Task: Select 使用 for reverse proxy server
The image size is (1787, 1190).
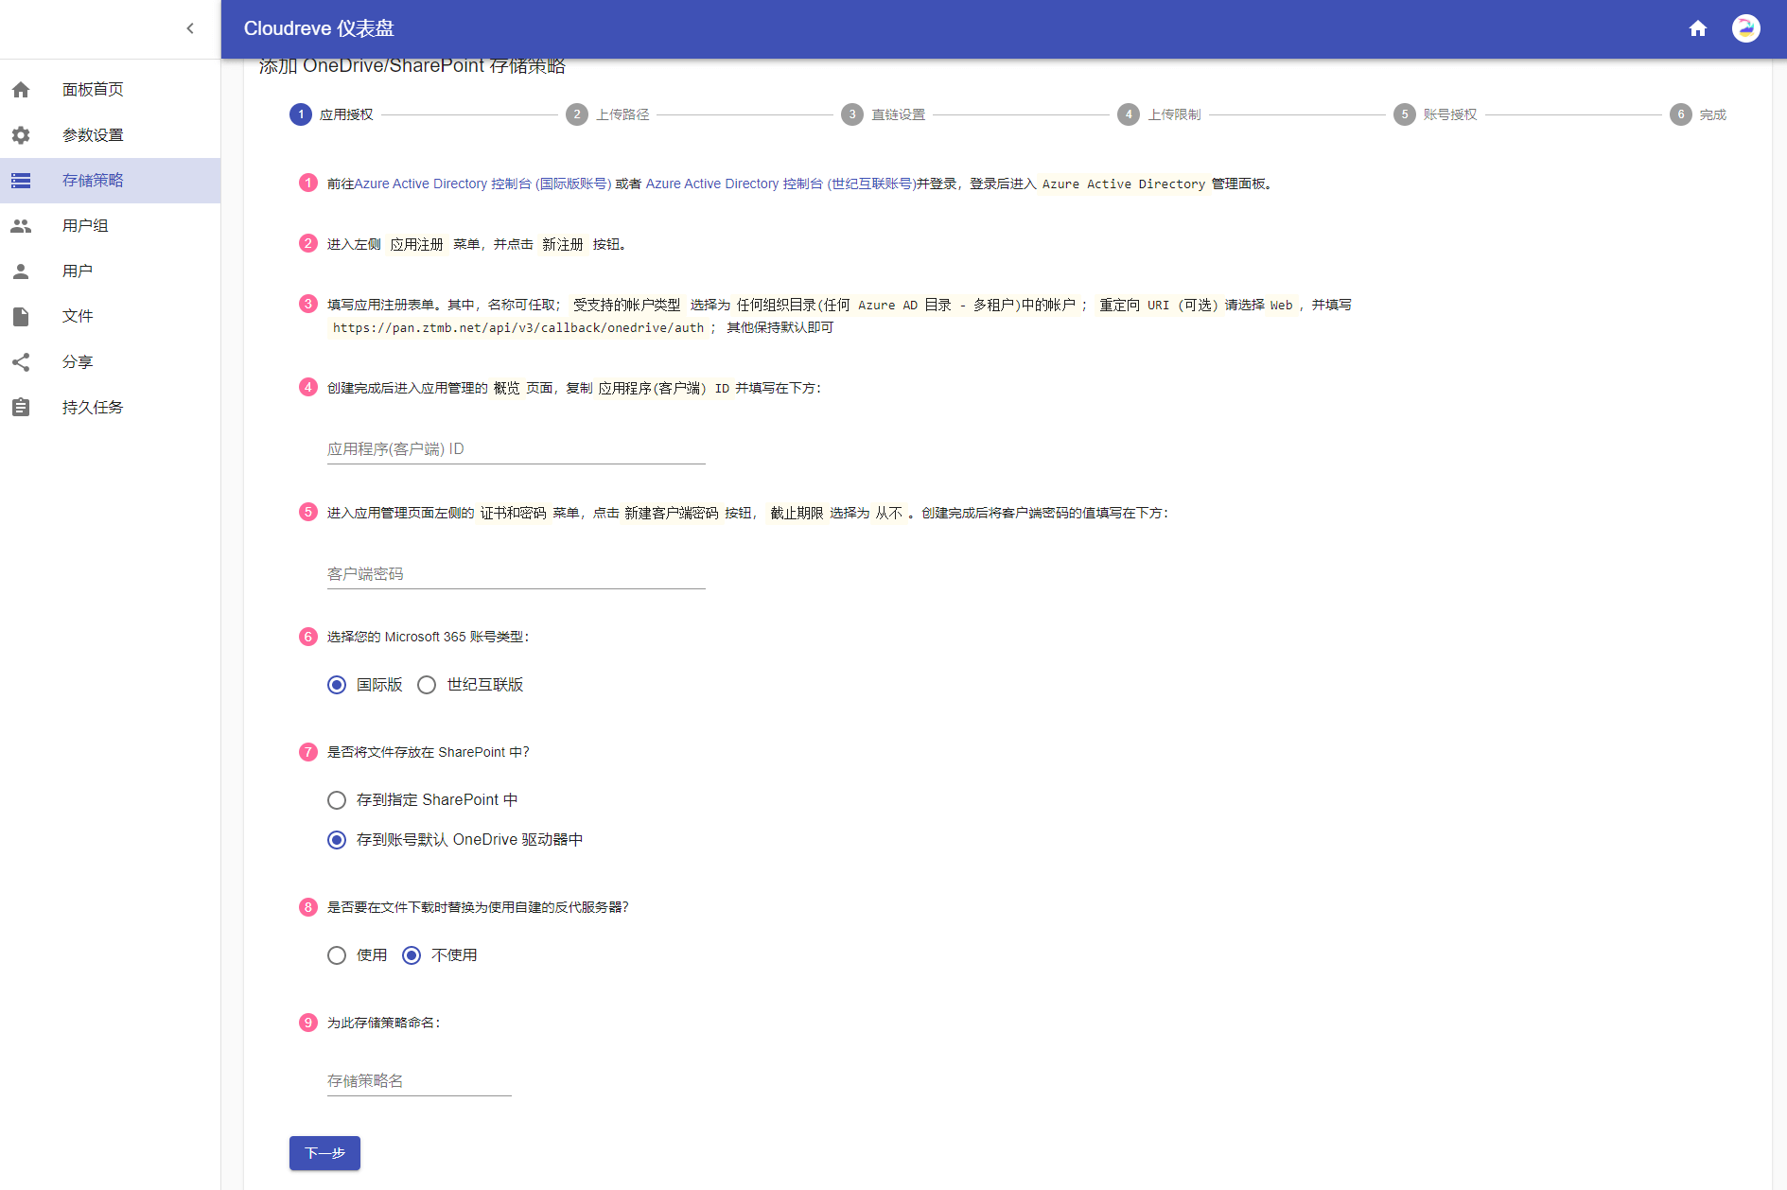Action: click(x=337, y=955)
